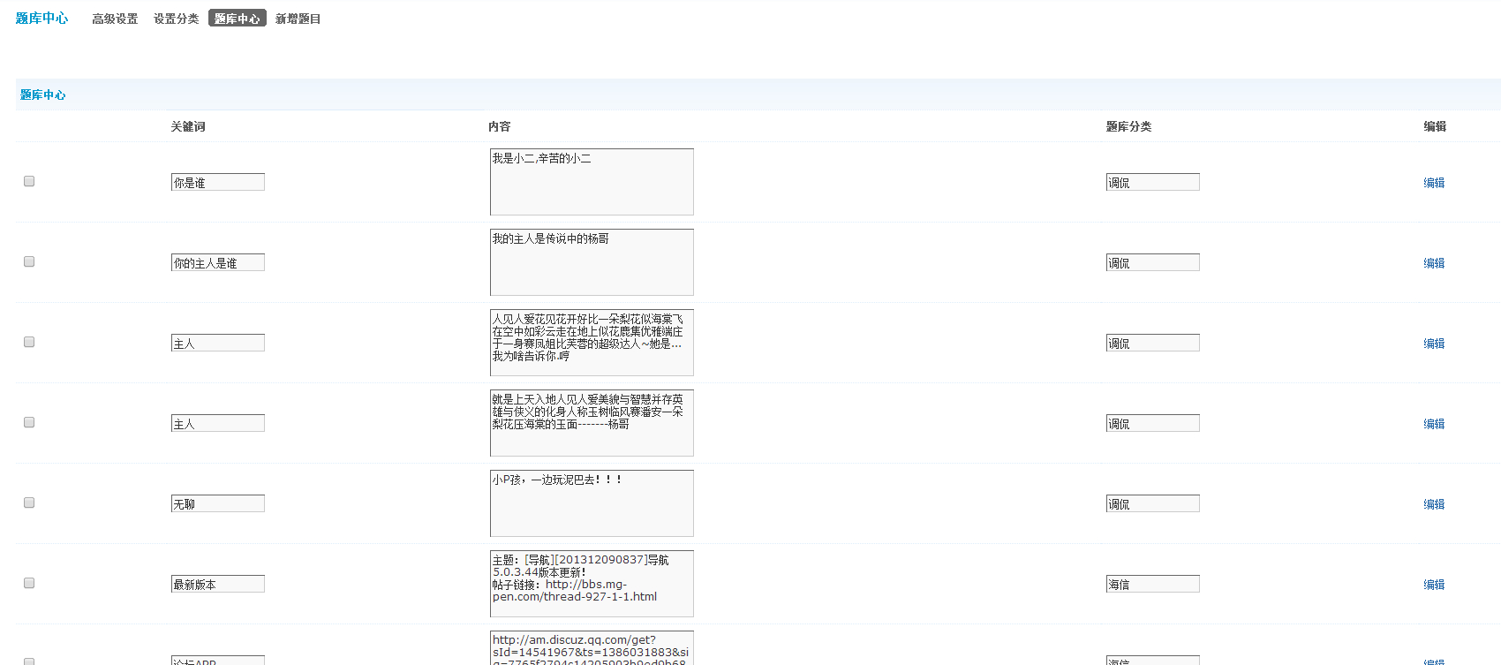Viewport: 1501px width, 665px height.
Task: Click the content box reading 我的主人是传说中的杨哥
Action: click(x=592, y=262)
